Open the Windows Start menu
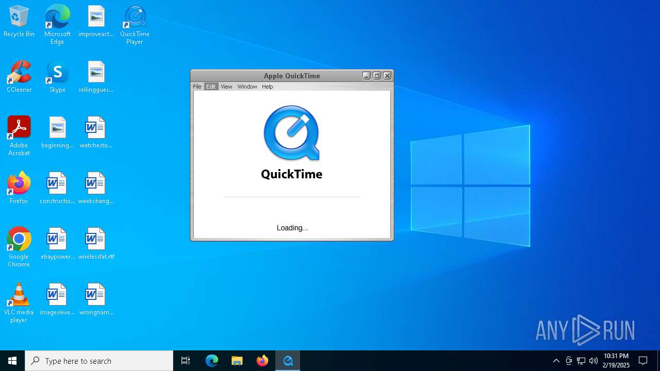660x371 pixels. (x=12, y=361)
